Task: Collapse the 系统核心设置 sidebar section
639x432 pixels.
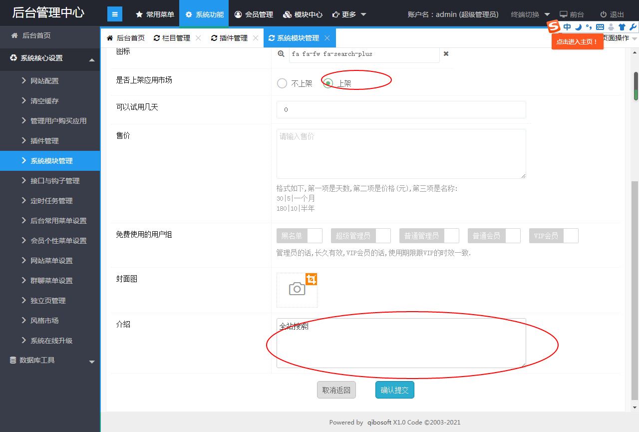Action: tap(92, 60)
